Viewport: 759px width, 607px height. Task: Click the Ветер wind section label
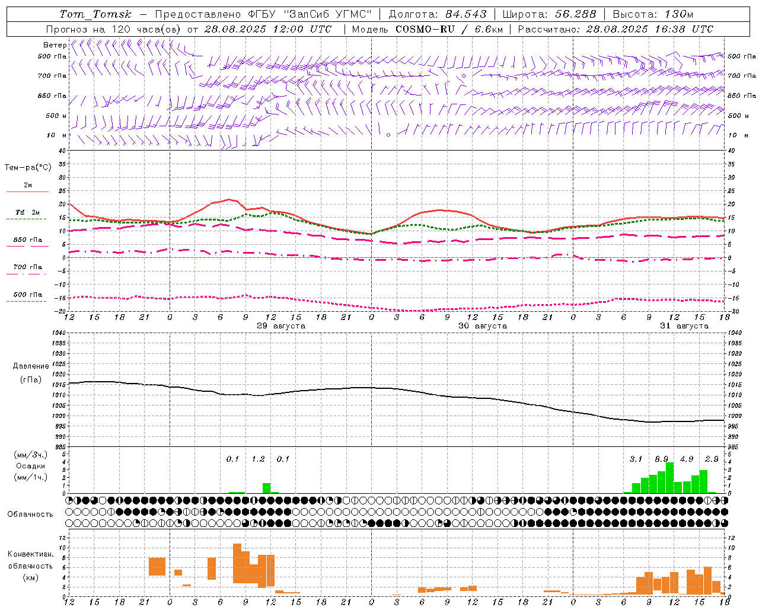[x=55, y=45]
